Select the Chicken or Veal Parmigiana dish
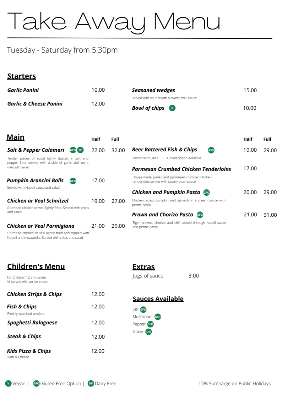The image size is (282, 399). tap(41, 226)
